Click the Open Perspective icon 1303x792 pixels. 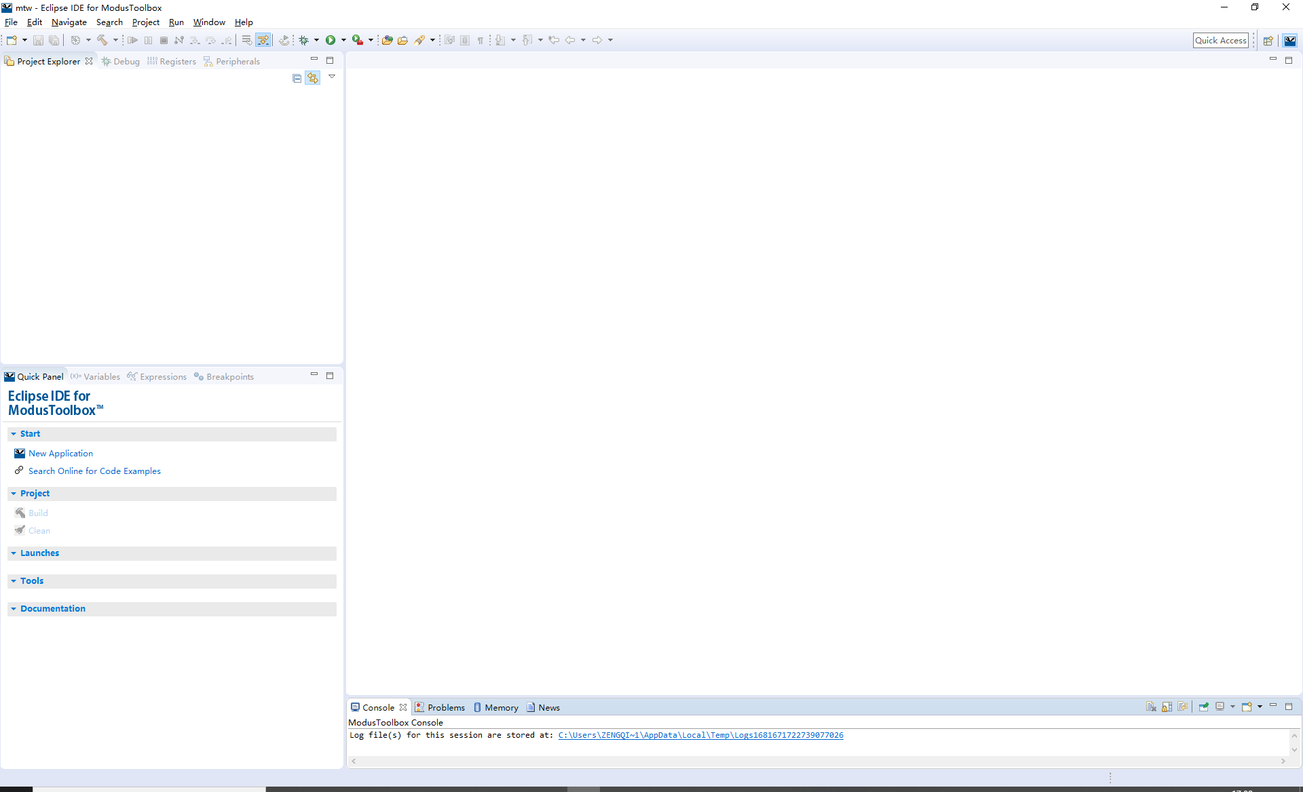[x=1268, y=41]
